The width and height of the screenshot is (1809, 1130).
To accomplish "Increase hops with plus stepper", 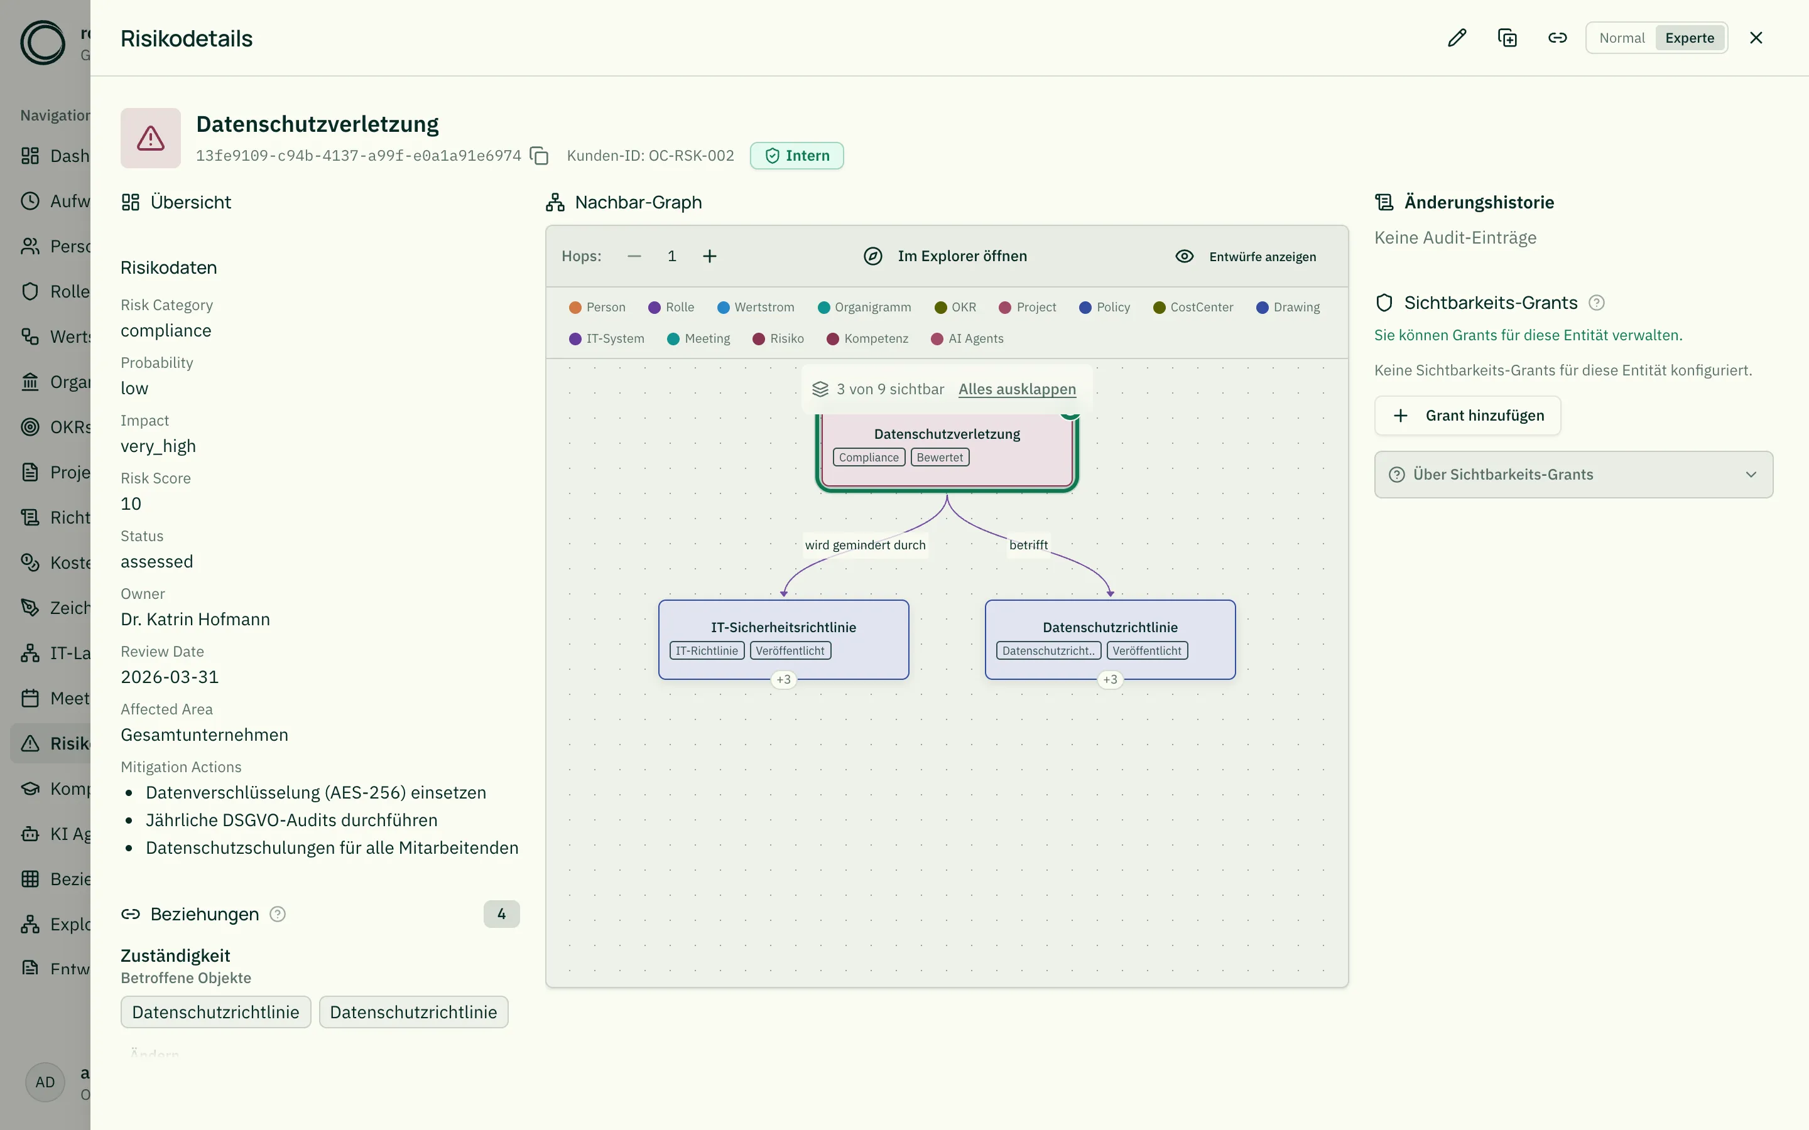I will (x=709, y=256).
